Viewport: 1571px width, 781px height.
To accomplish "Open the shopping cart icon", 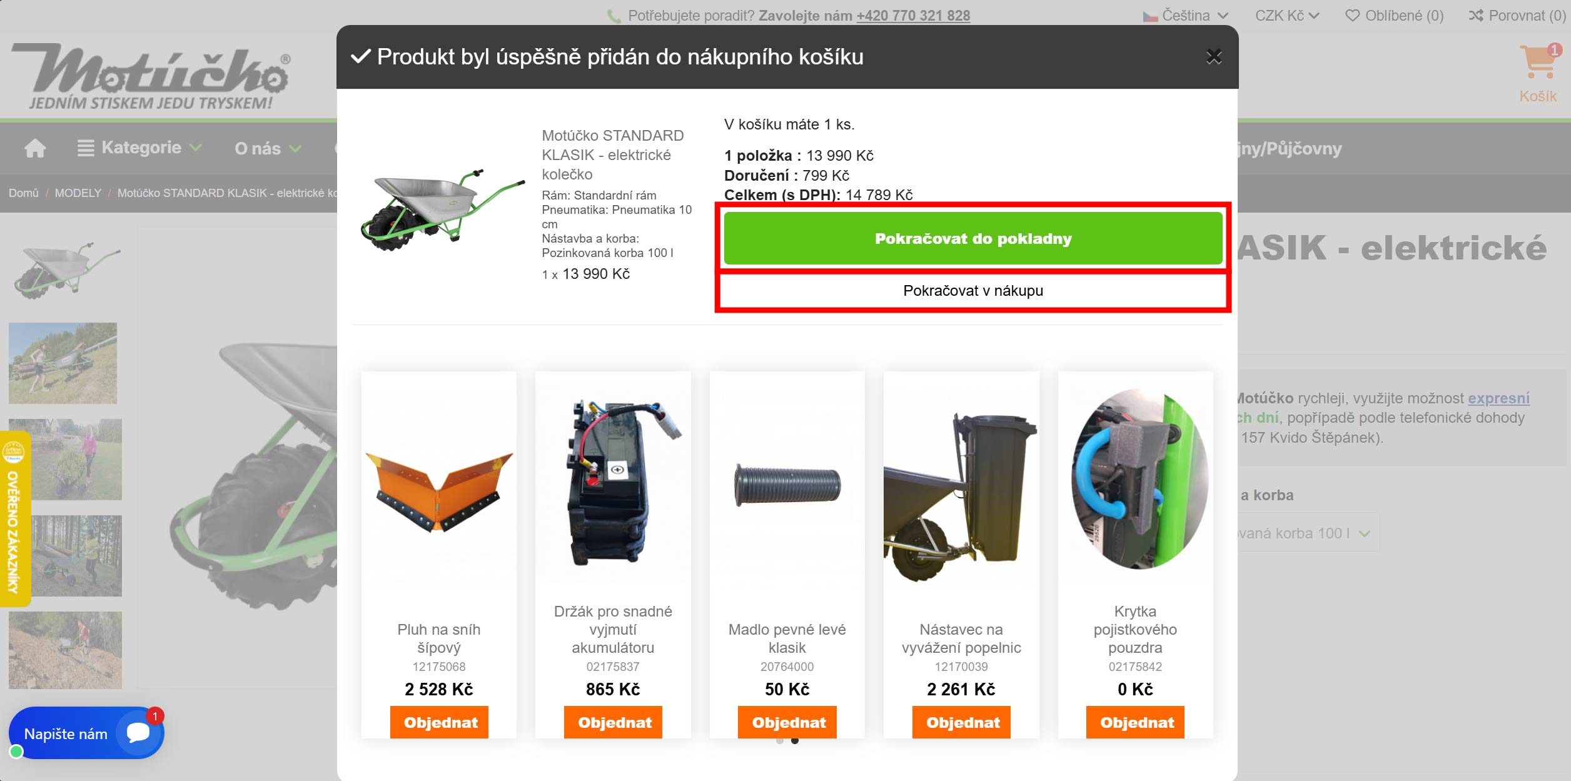I will [1538, 62].
